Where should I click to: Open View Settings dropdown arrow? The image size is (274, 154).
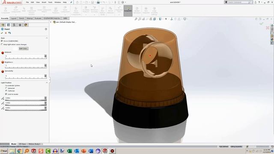coord(187,19)
